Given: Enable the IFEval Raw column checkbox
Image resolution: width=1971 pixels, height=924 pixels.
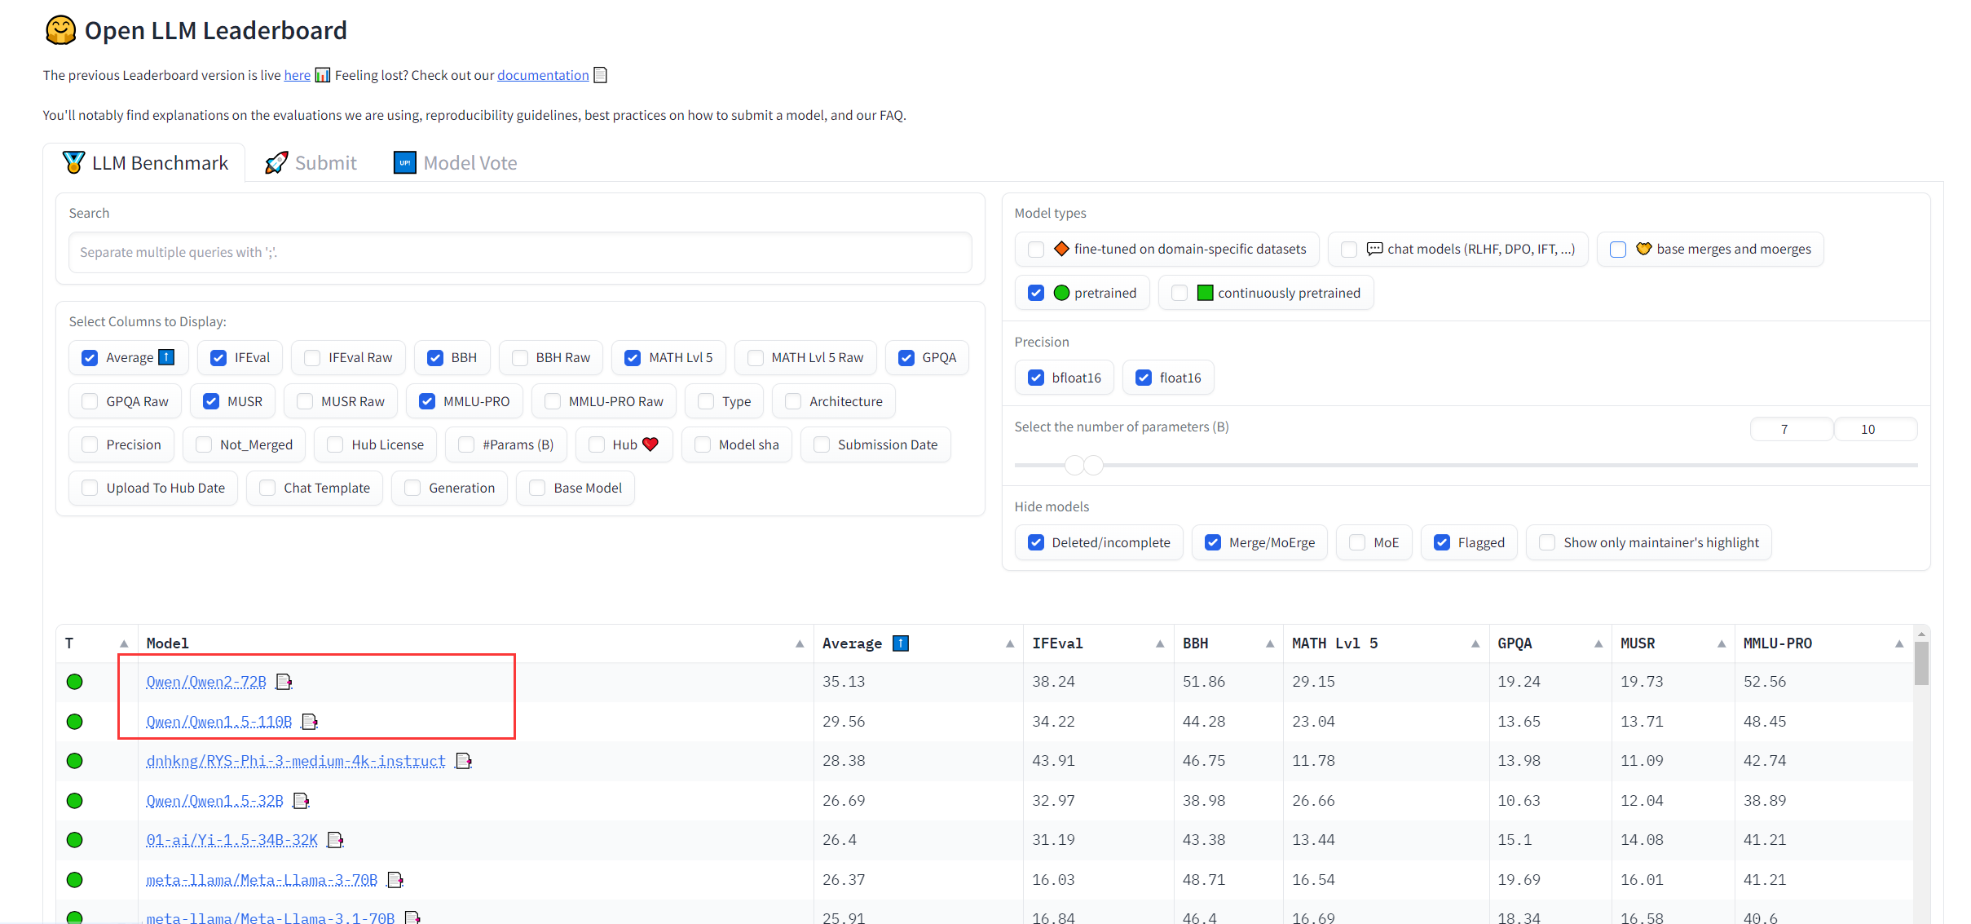Looking at the screenshot, I should (312, 358).
